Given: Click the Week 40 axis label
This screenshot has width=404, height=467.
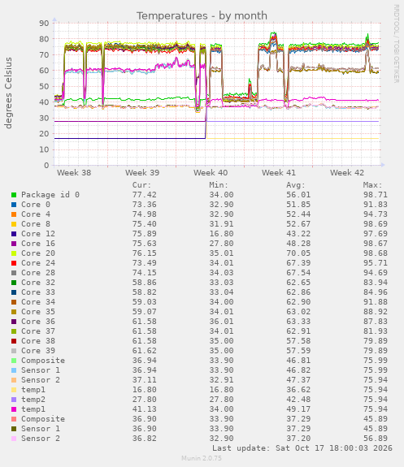Looking at the screenshot, I should pyautogui.click(x=211, y=173).
